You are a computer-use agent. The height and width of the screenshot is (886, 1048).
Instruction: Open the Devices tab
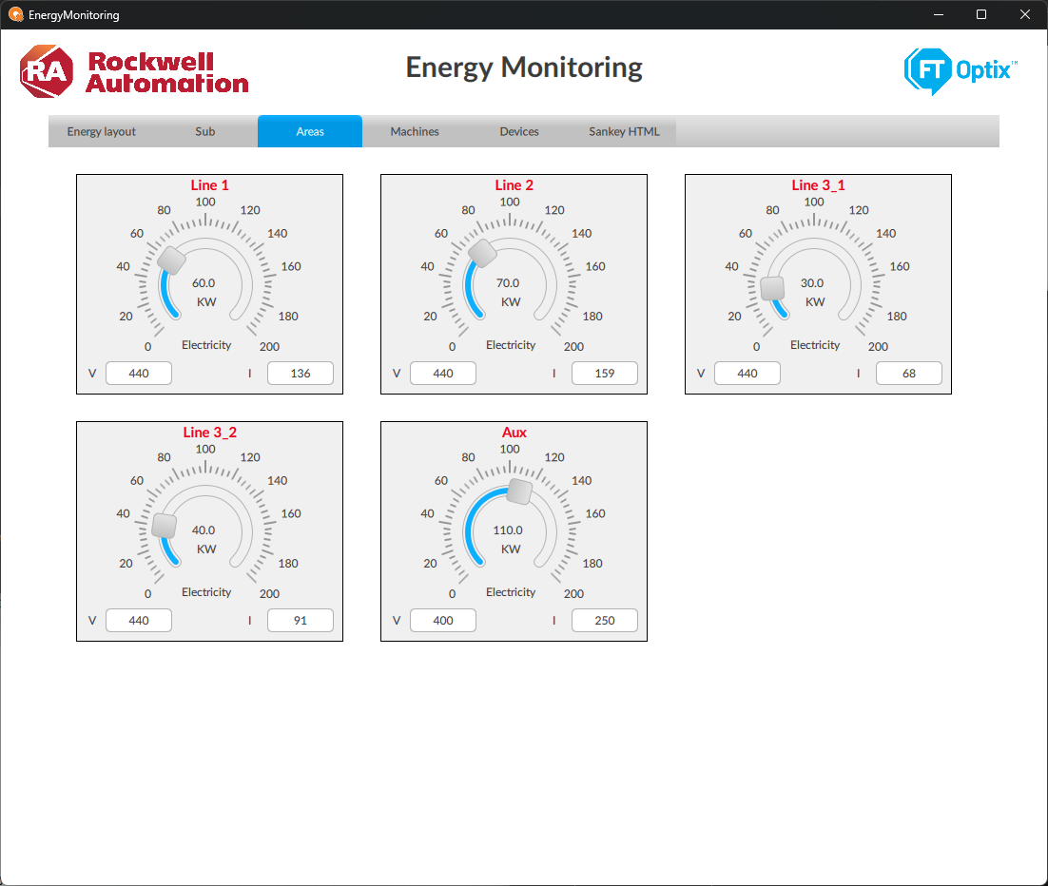point(519,131)
